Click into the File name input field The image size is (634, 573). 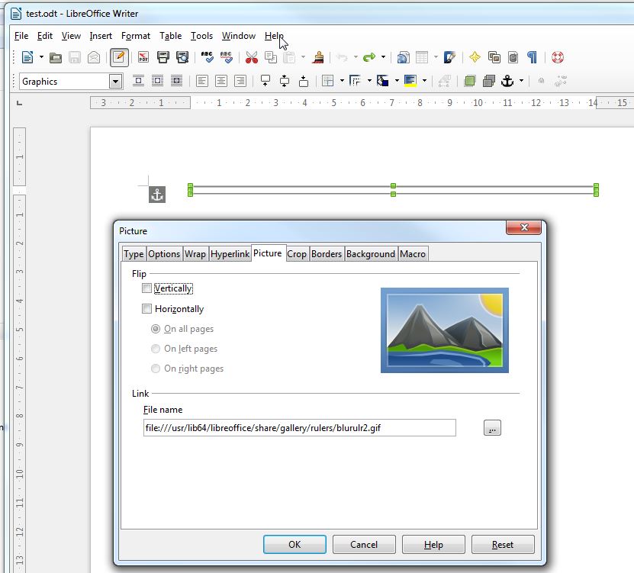pos(299,428)
